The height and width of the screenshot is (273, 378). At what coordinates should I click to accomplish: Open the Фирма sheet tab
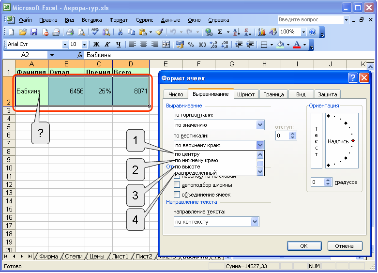[48, 256]
